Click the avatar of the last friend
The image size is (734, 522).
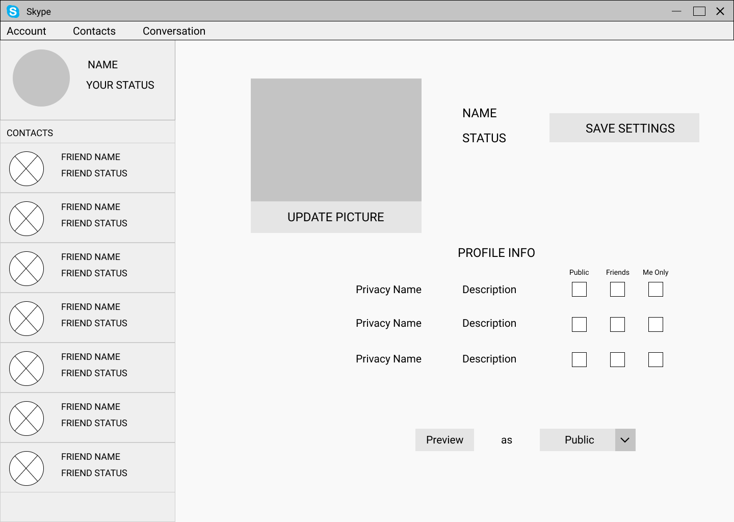[27, 467]
